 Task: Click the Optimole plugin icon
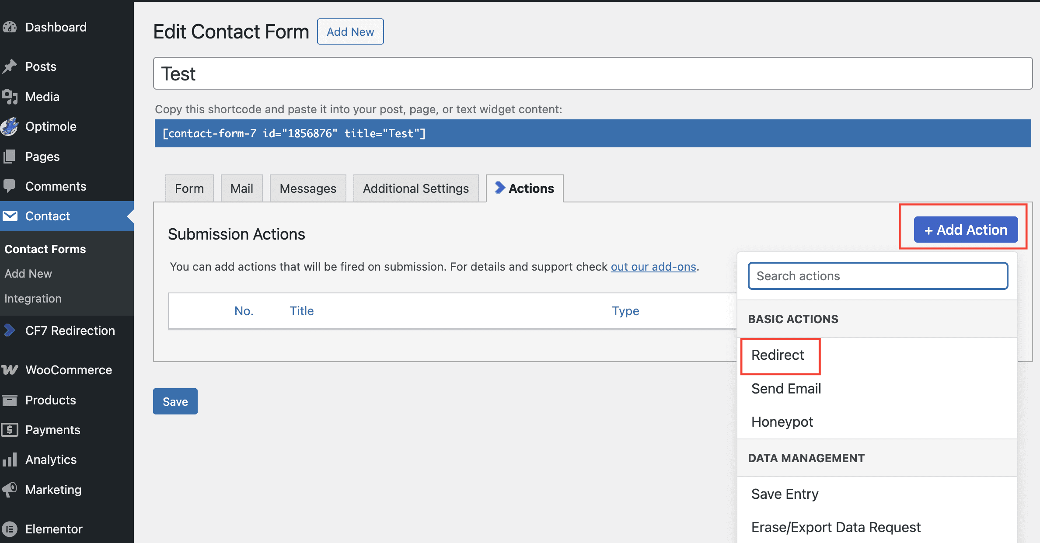[10, 126]
